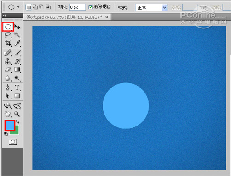Image resolution: width=231 pixels, height=176 pixels.
Task: Click the elliptical marquee preset icon
Action: (12, 7)
